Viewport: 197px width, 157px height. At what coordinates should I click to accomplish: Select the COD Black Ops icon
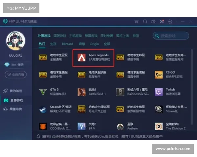(x=43, y=126)
